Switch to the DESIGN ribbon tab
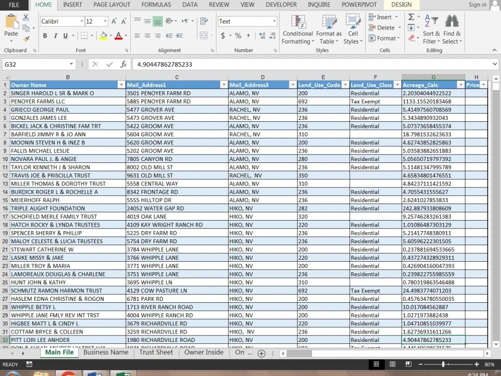501x376 pixels. click(x=401, y=5)
